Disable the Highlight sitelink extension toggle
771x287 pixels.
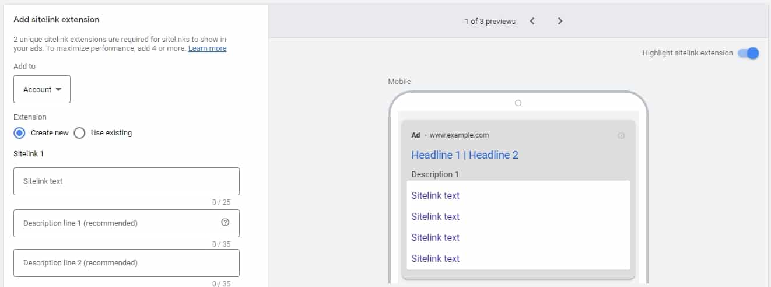tap(748, 53)
